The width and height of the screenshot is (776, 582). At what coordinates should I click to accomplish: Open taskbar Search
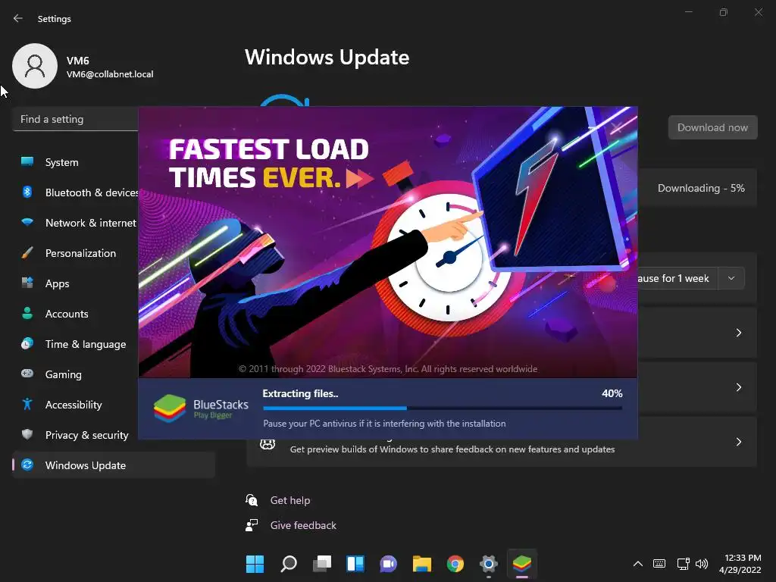pyautogui.click(x=289, y=564)
